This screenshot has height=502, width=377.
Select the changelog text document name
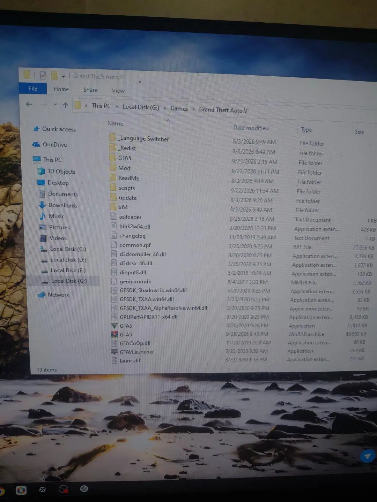tap(132, 236)
